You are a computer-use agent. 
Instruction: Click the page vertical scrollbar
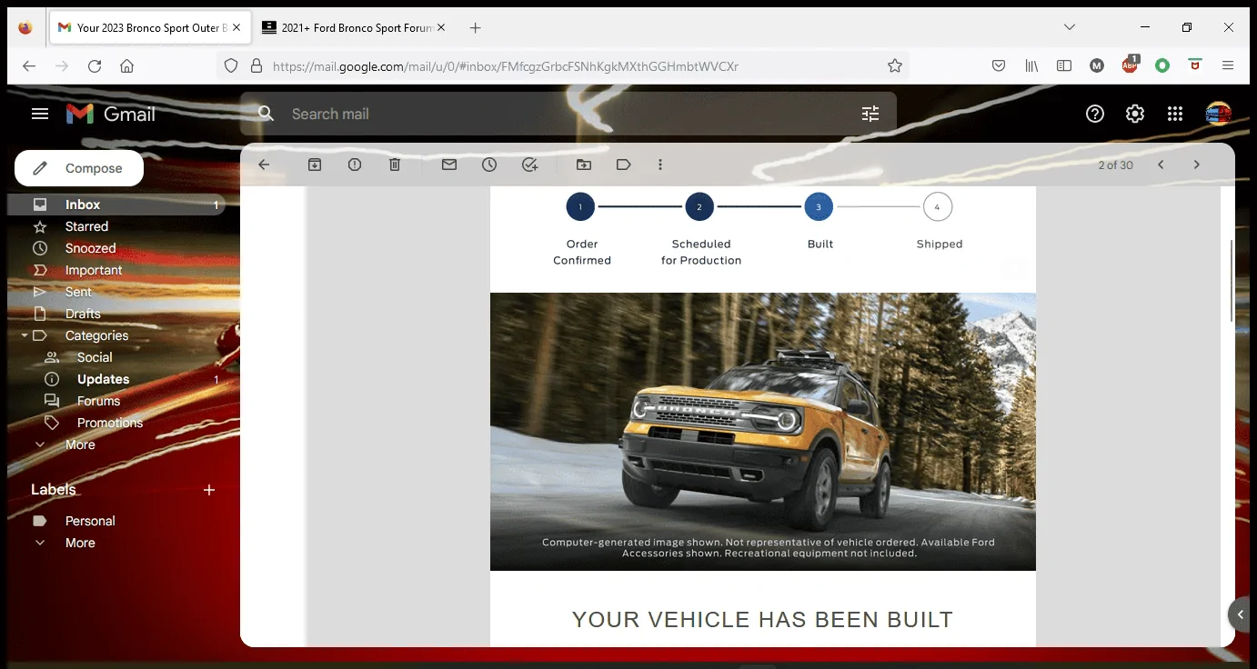(1232, 282)
